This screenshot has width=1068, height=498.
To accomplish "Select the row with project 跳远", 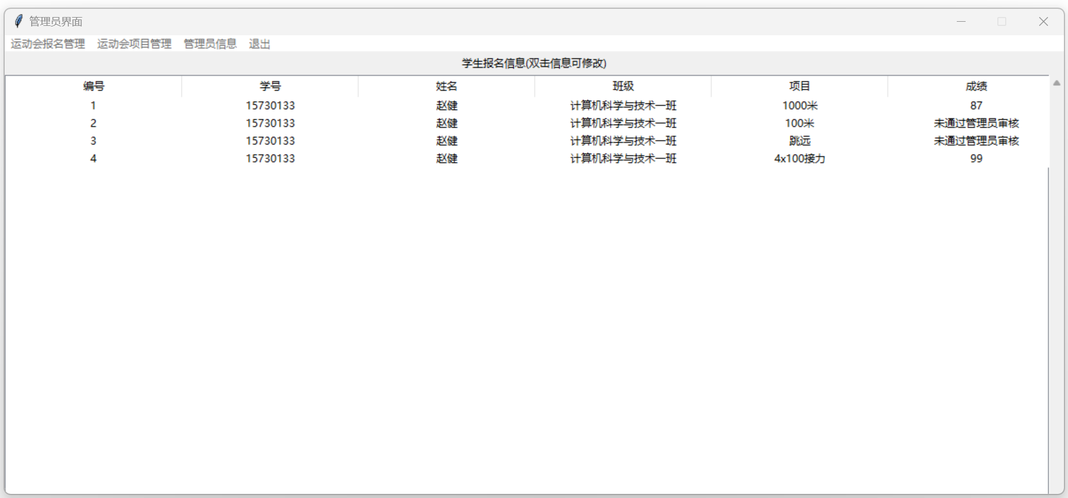I will pos(527,141).
